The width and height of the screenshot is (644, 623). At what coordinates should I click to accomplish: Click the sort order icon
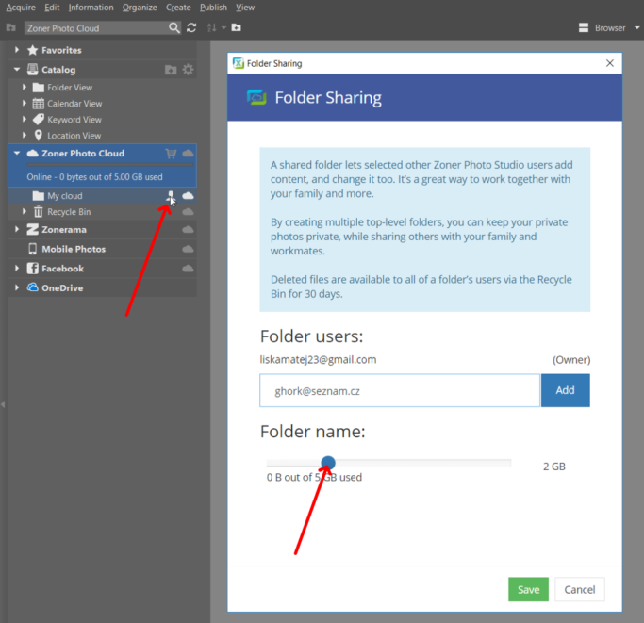click(211, 27)
